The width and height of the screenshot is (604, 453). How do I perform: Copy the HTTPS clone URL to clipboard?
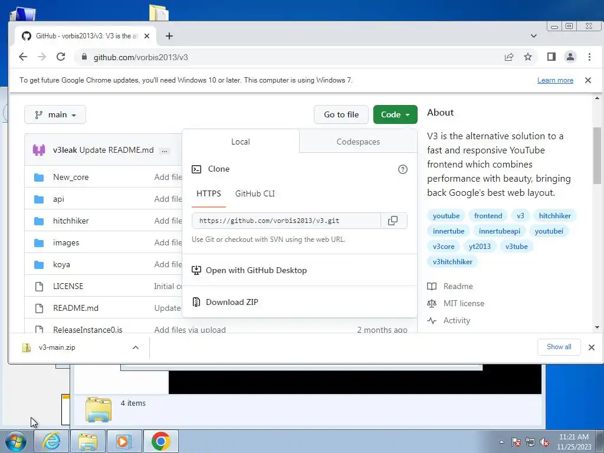(x=393, y=221)
